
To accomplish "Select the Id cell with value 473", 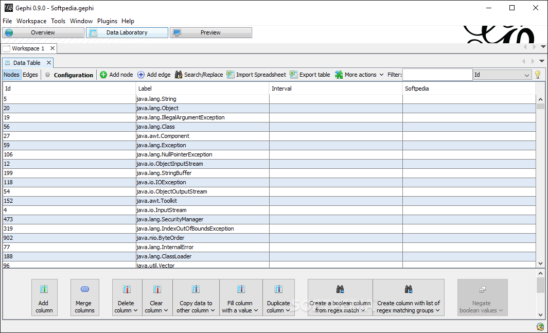I will coord(69,219).
